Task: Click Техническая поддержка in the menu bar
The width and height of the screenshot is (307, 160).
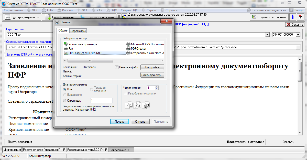Action: 266,10
